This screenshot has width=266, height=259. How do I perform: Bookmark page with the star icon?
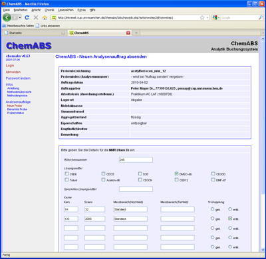202,17
